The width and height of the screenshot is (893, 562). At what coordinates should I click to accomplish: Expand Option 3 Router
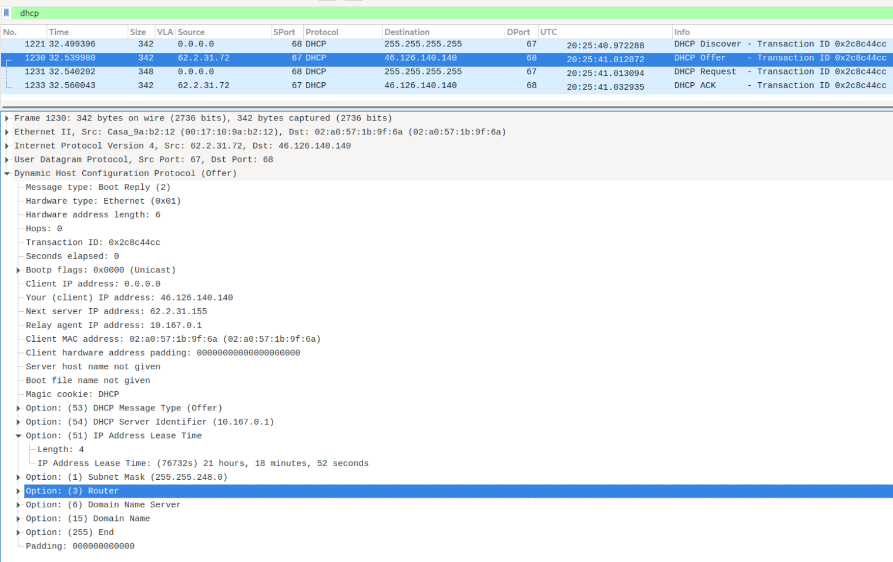(x=18, y=491)
